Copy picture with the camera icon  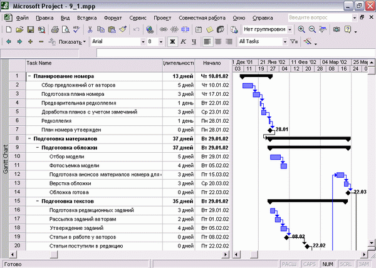(337, 29)
